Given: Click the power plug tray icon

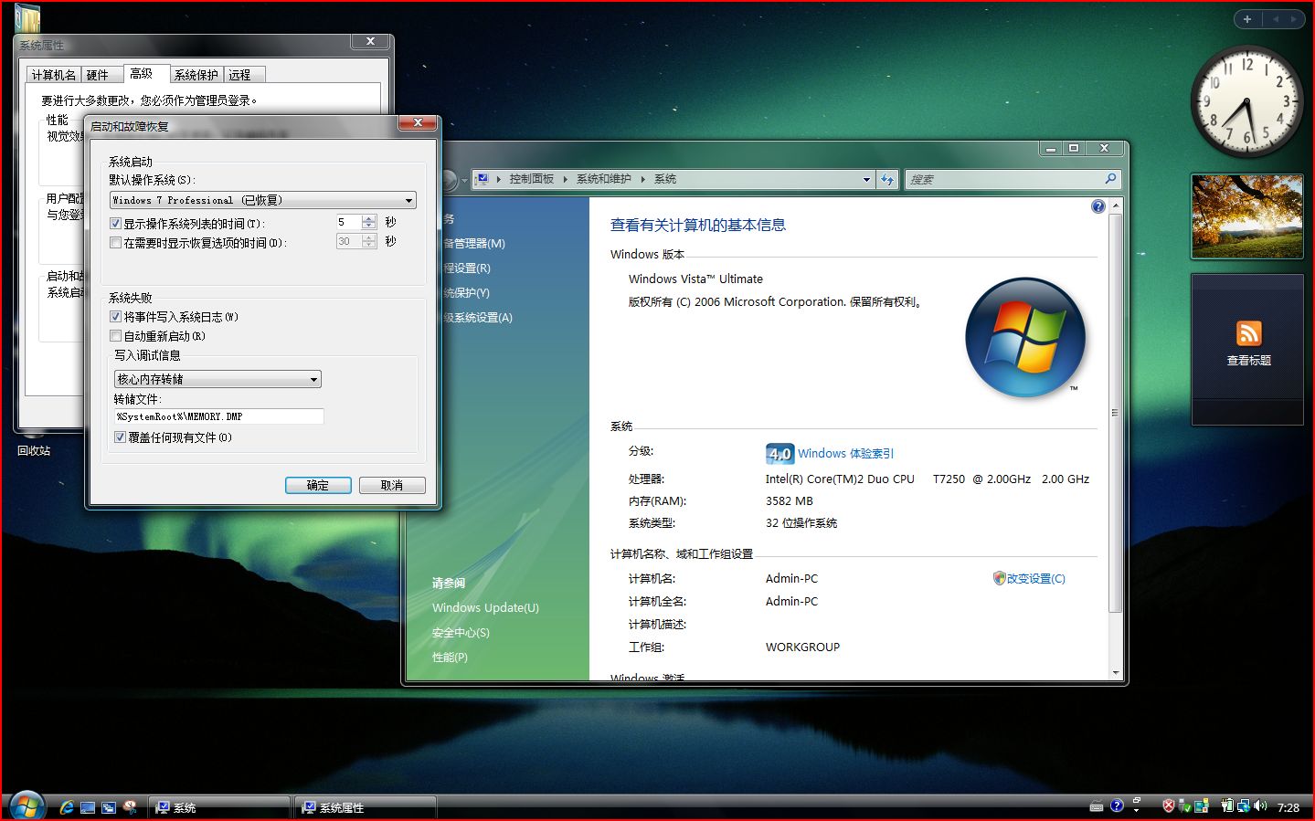Looking at the screenshot, I should (x=1226, y=805).
